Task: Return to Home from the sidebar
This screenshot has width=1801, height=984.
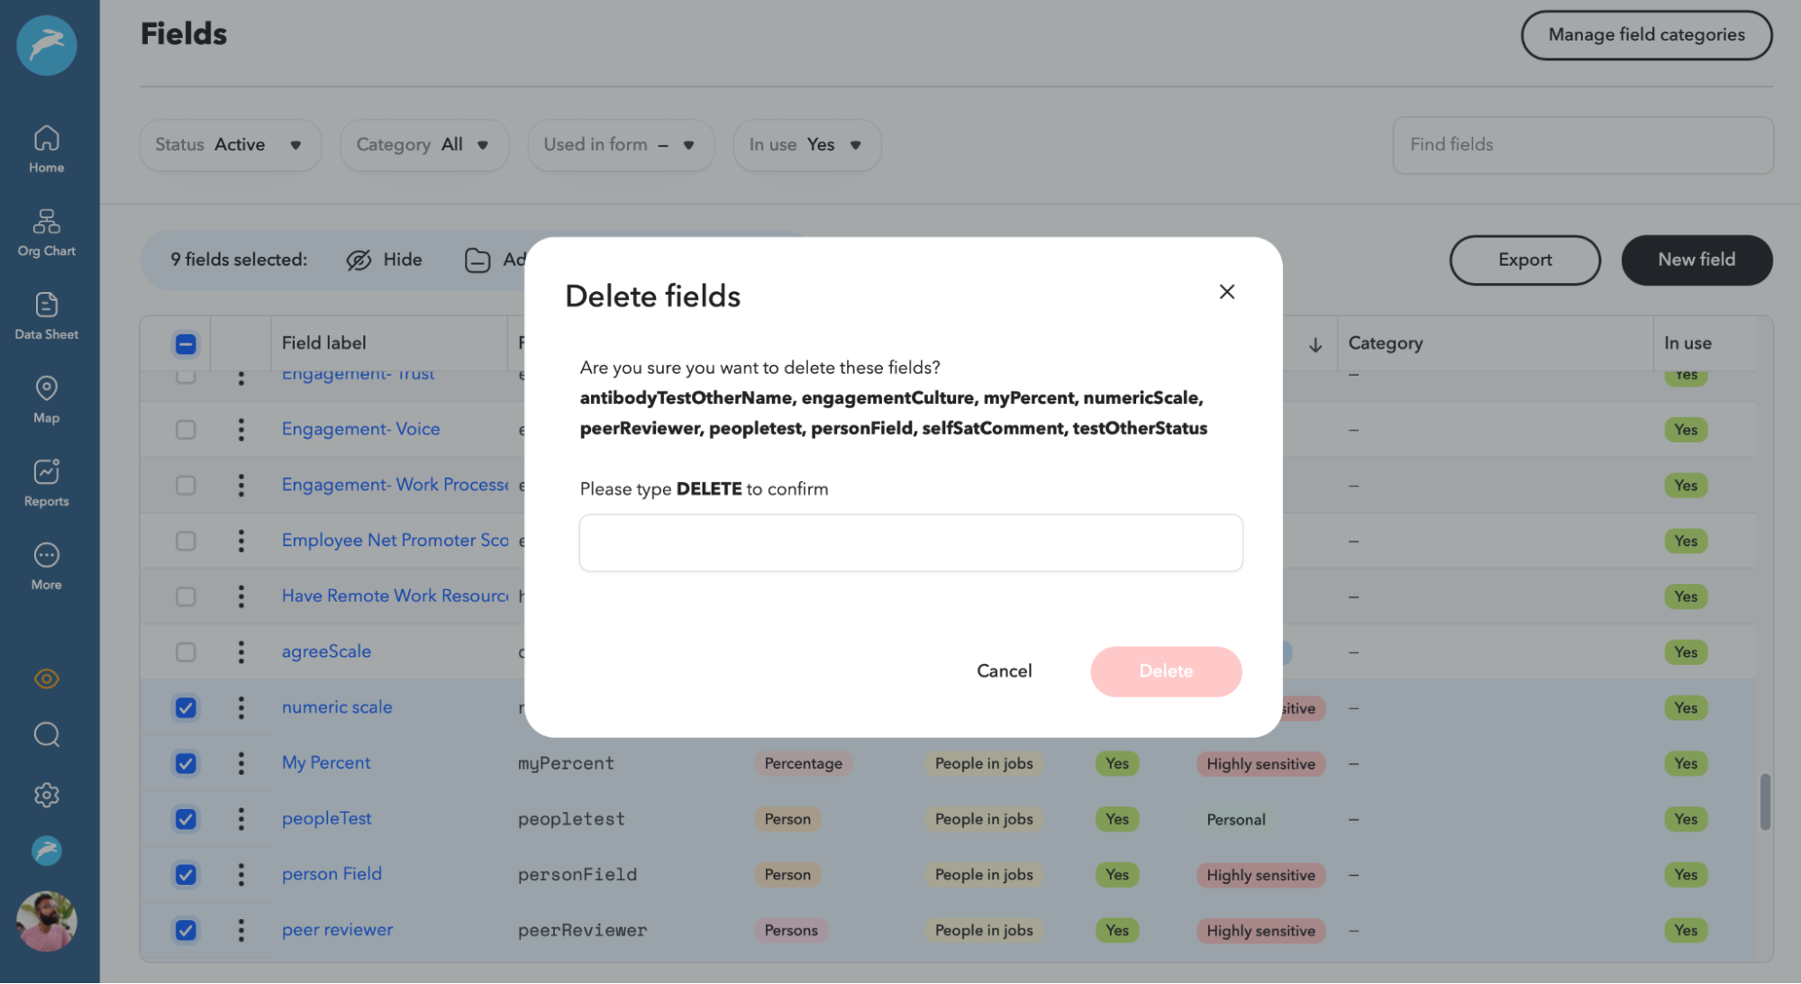Action: click(45, 146)
